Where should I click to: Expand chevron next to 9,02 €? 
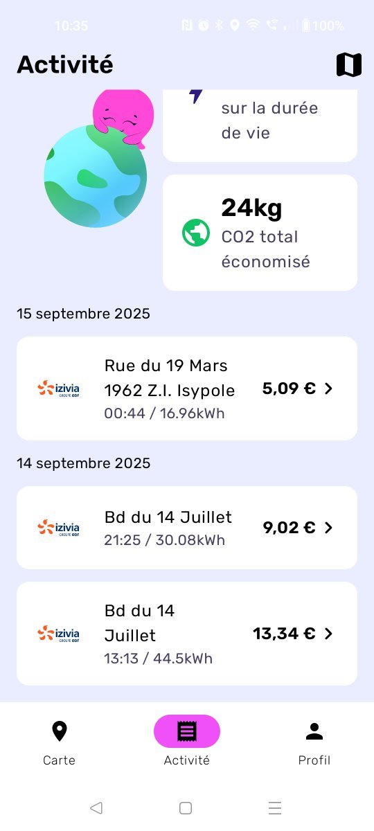point(329,528)
